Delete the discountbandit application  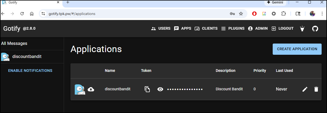(x=316, y=89)
